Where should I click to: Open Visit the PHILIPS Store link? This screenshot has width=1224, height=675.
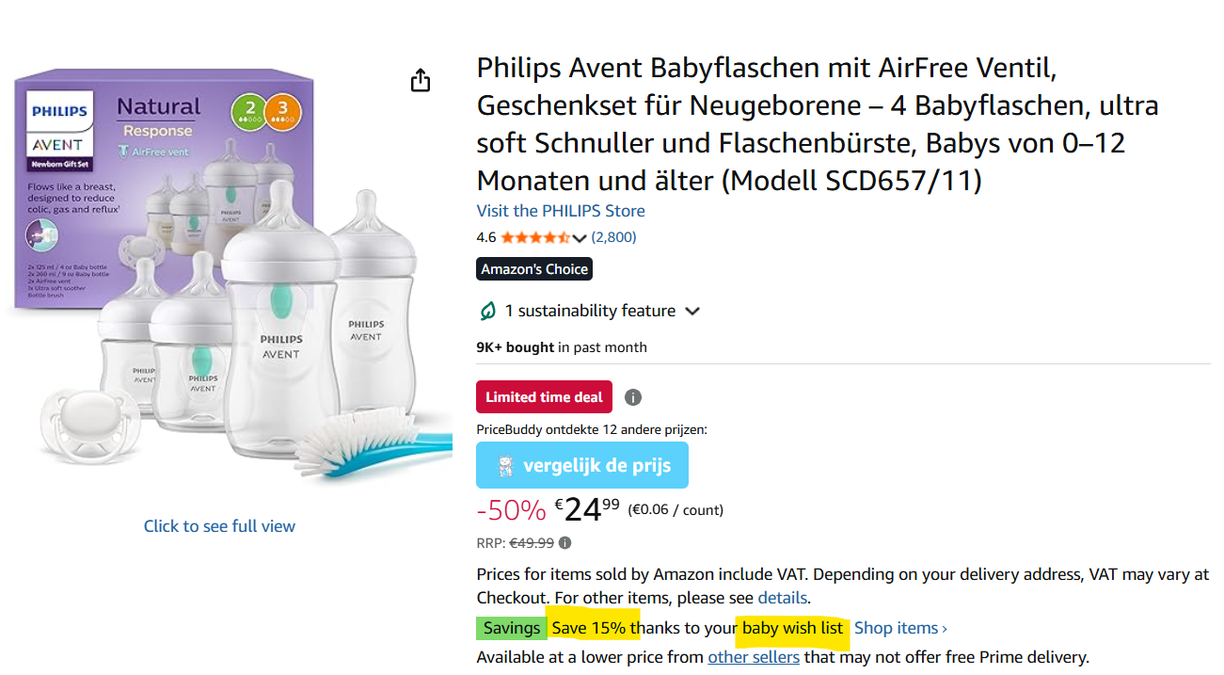(561, 210)
